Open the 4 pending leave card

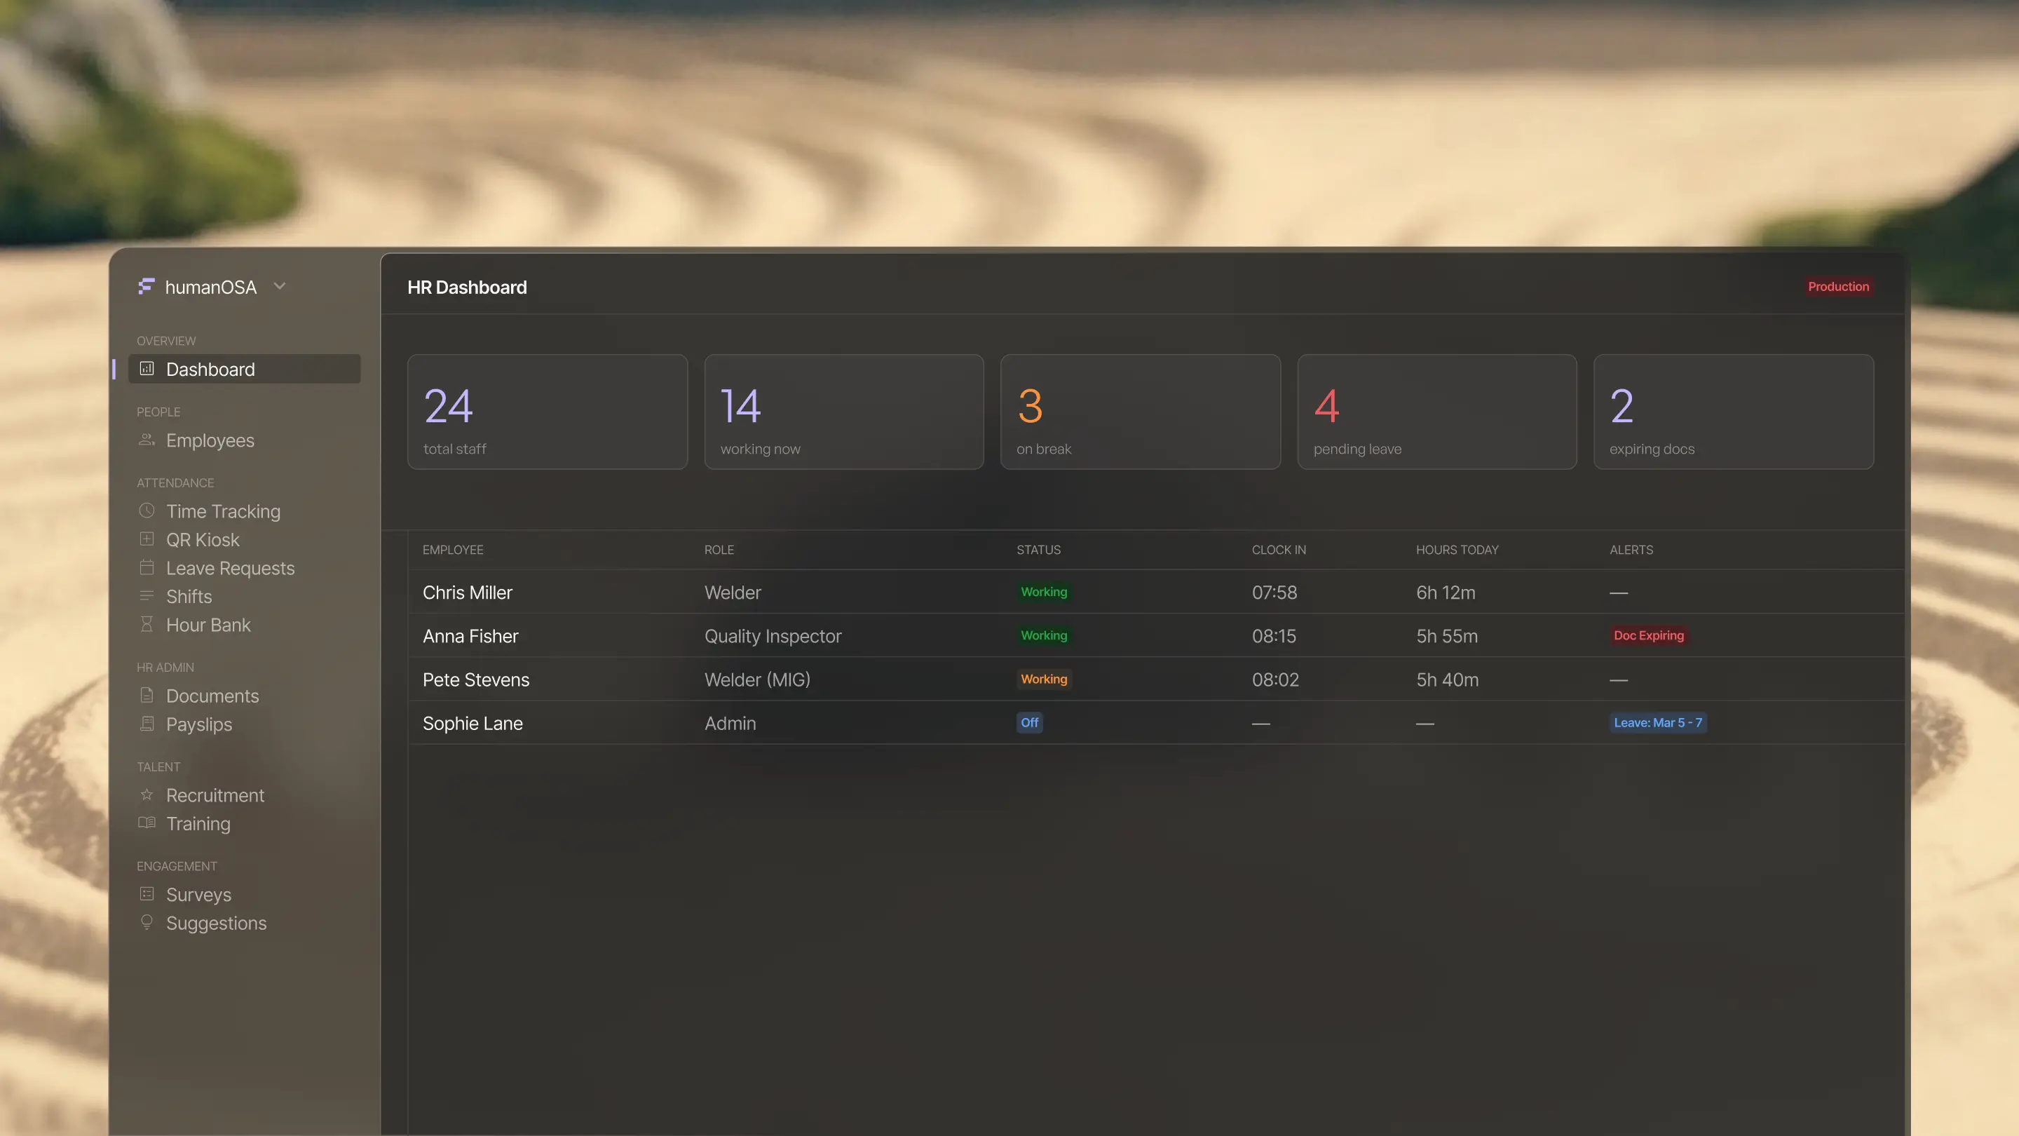point(1436,412)
